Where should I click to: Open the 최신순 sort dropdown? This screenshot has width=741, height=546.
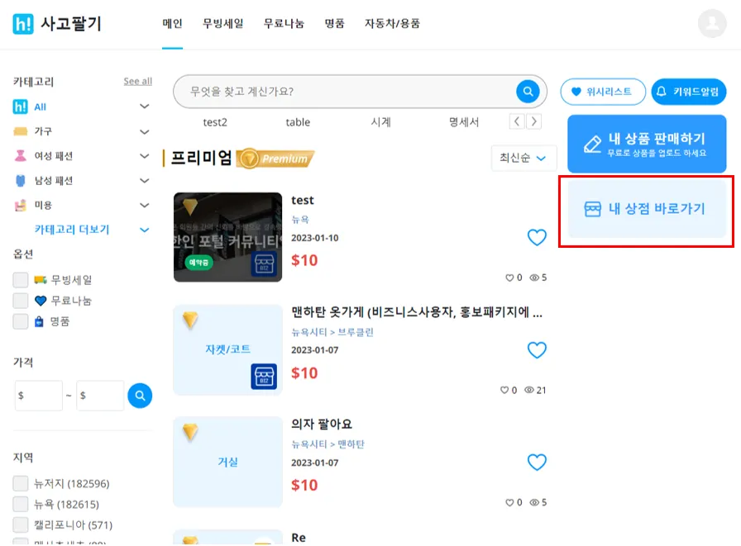click(523, 158)
